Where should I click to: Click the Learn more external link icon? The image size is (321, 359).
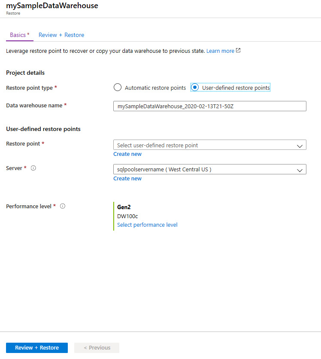pyautogui.click(x=238, y=50)
